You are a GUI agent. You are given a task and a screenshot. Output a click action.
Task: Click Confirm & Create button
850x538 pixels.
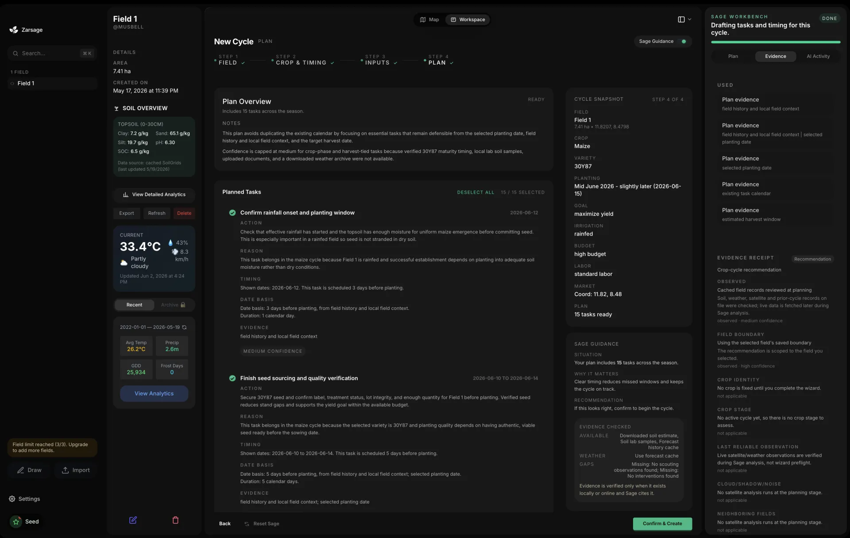pos(662,524)
